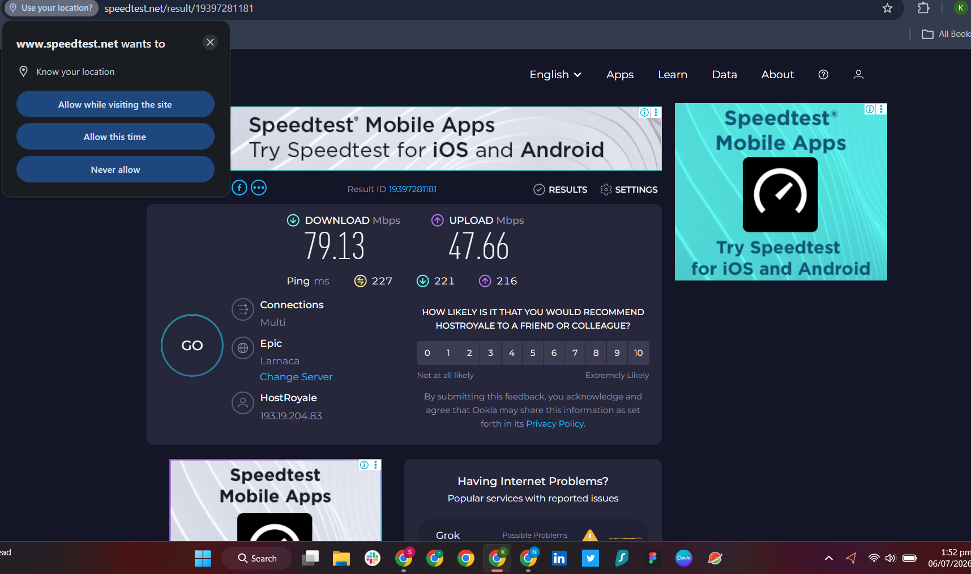
Task: Select rating 0 Not at all likely
Action: (x=427, y=352)
